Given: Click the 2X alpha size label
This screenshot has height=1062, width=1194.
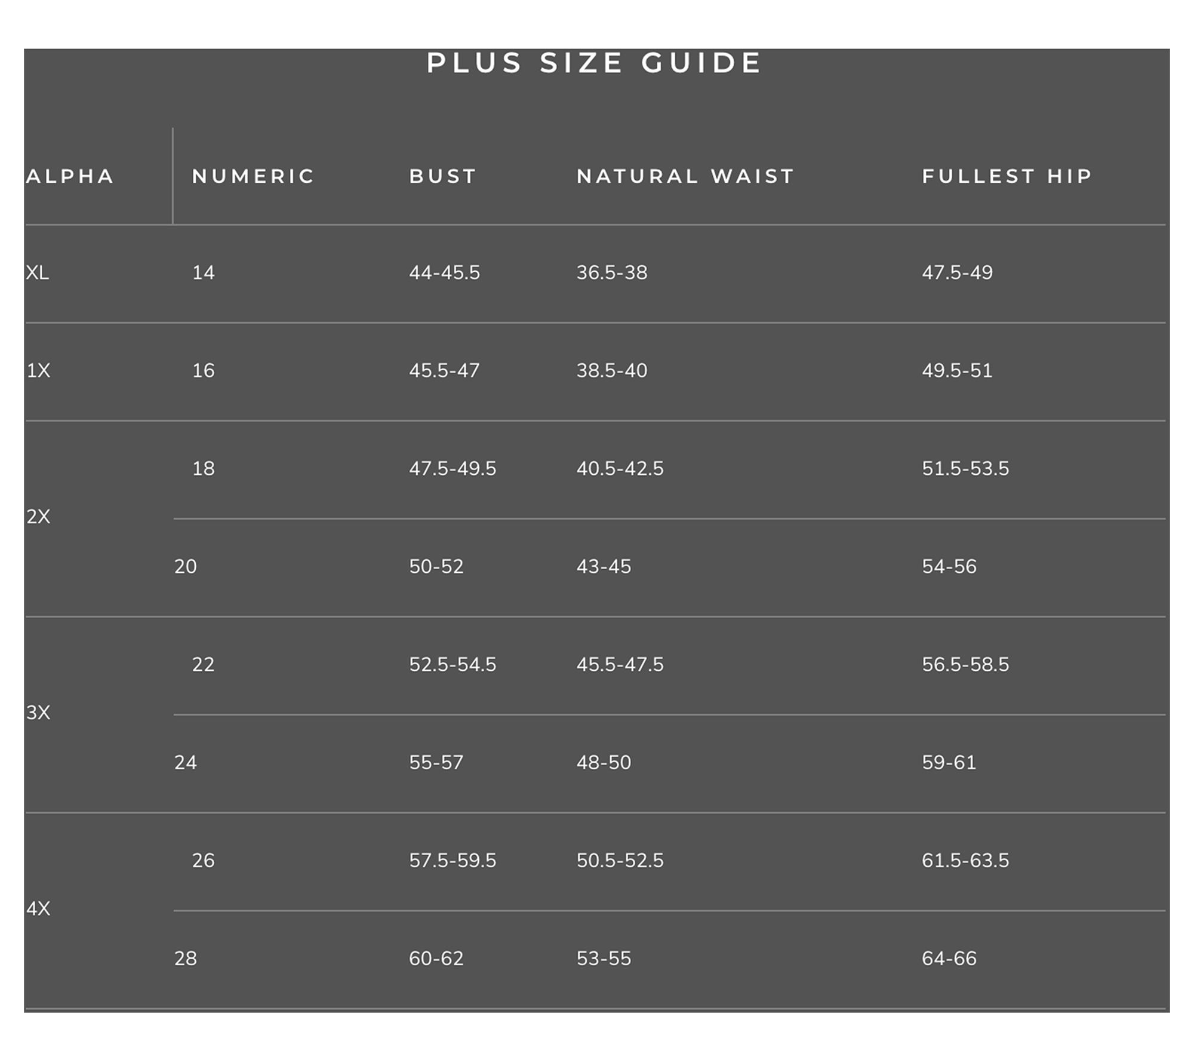Looking at the screenshot, I should pyautogui.click(x=38, y=517).
